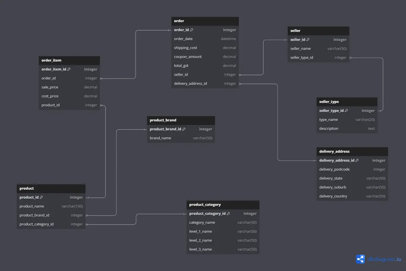
Task: Click the varchar(20) type of type_name
Action: 365,120
